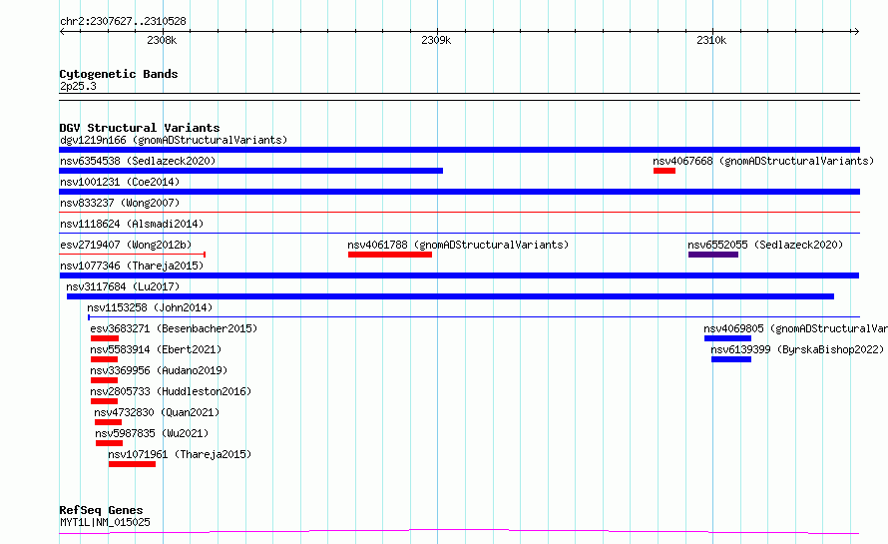Click the dgv1219n166 gnomAD variant label

point(174,140)
